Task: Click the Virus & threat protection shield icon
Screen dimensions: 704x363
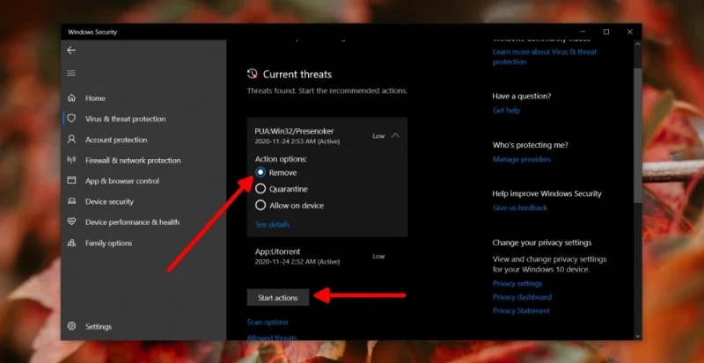Action: pos(71,119)
